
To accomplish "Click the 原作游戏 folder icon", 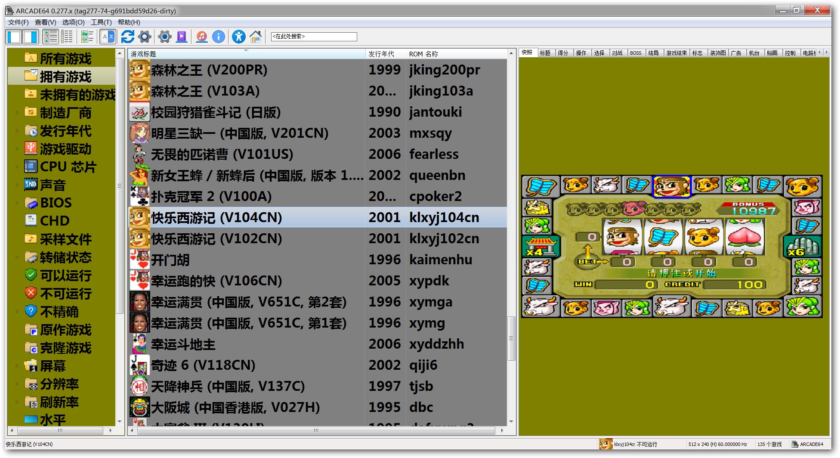I will (31, 330).
